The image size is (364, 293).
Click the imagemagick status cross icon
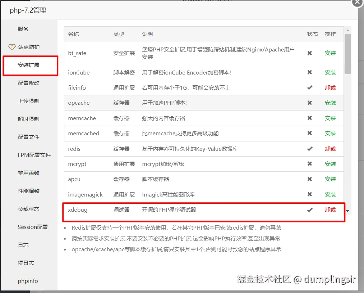(309, 194)
